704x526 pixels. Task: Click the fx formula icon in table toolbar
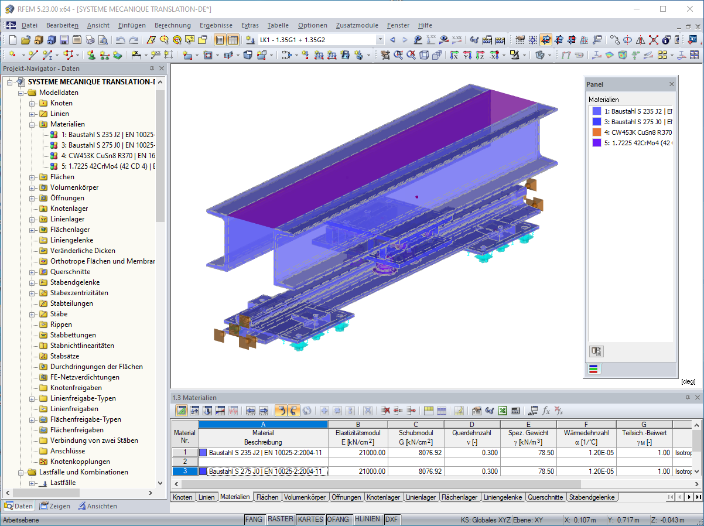[x=546, y=411]
